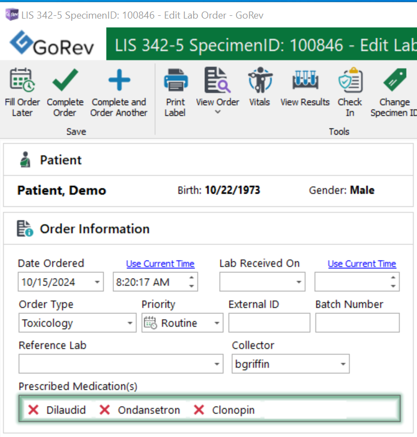Expand the View Order dropdown chevron
This screenshot has height=437, width=417.
218,112
